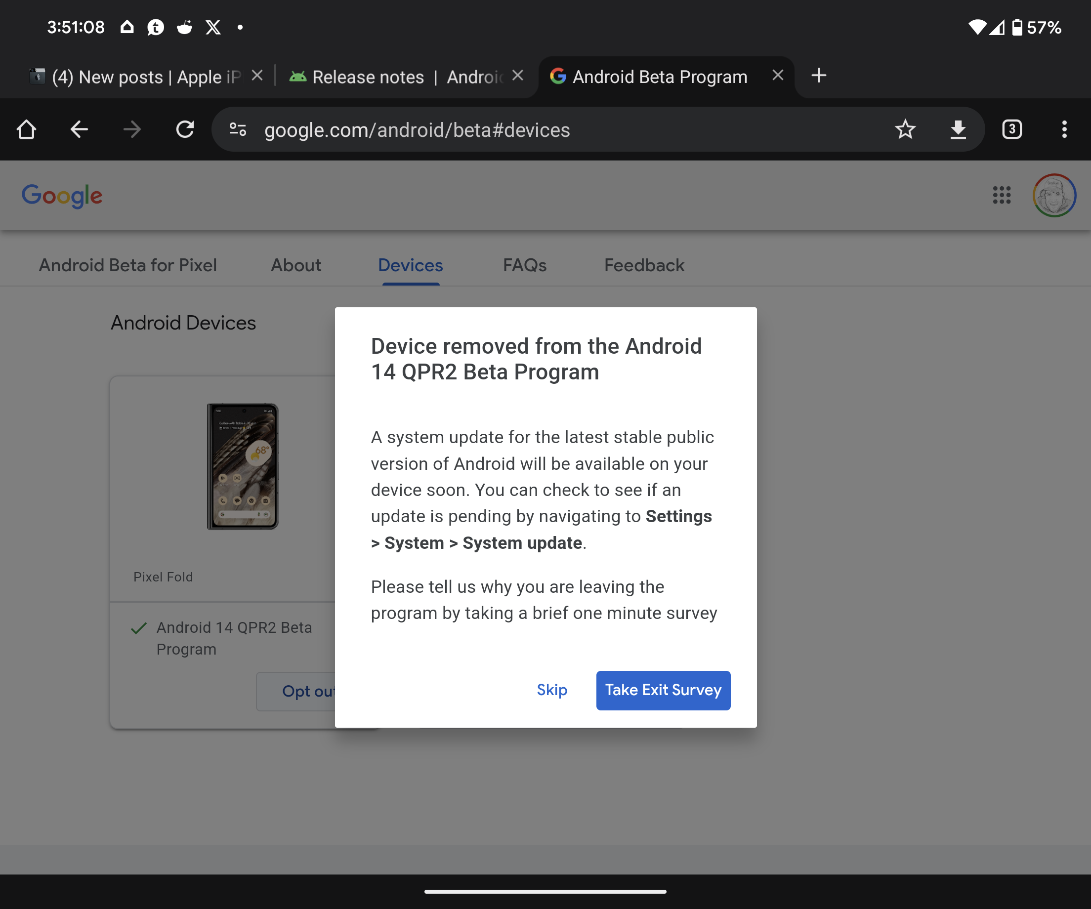Tap the cellular signal status icon
The width and height of the screenshot is (1091, 909).
tap(997, 27)
